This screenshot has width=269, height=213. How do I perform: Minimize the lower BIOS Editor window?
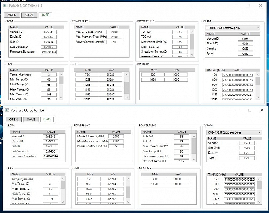238,110
